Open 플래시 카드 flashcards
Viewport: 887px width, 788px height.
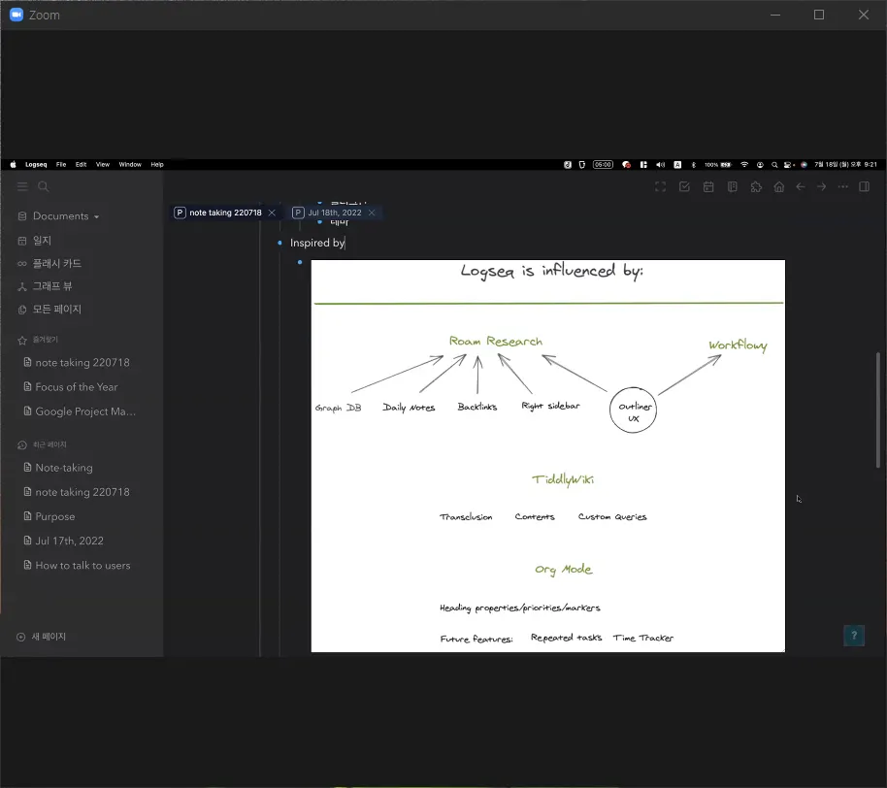coord(49,263)
